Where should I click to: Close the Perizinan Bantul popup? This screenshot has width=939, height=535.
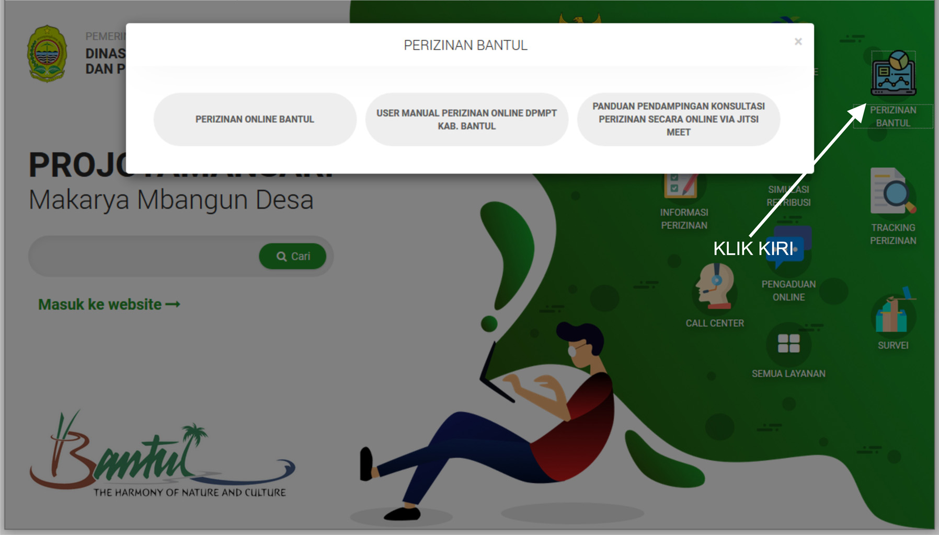(x=798, y=42)
